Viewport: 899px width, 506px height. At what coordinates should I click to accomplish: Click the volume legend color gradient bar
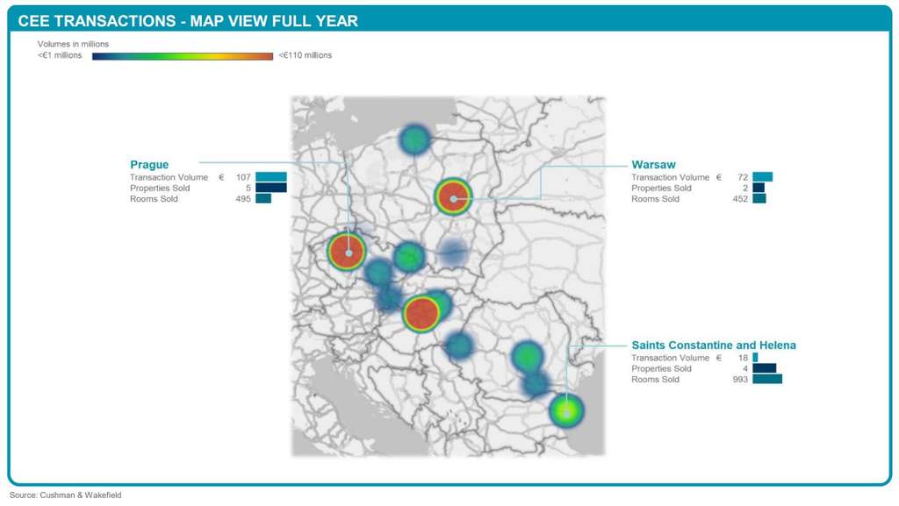tap(182, 54)
